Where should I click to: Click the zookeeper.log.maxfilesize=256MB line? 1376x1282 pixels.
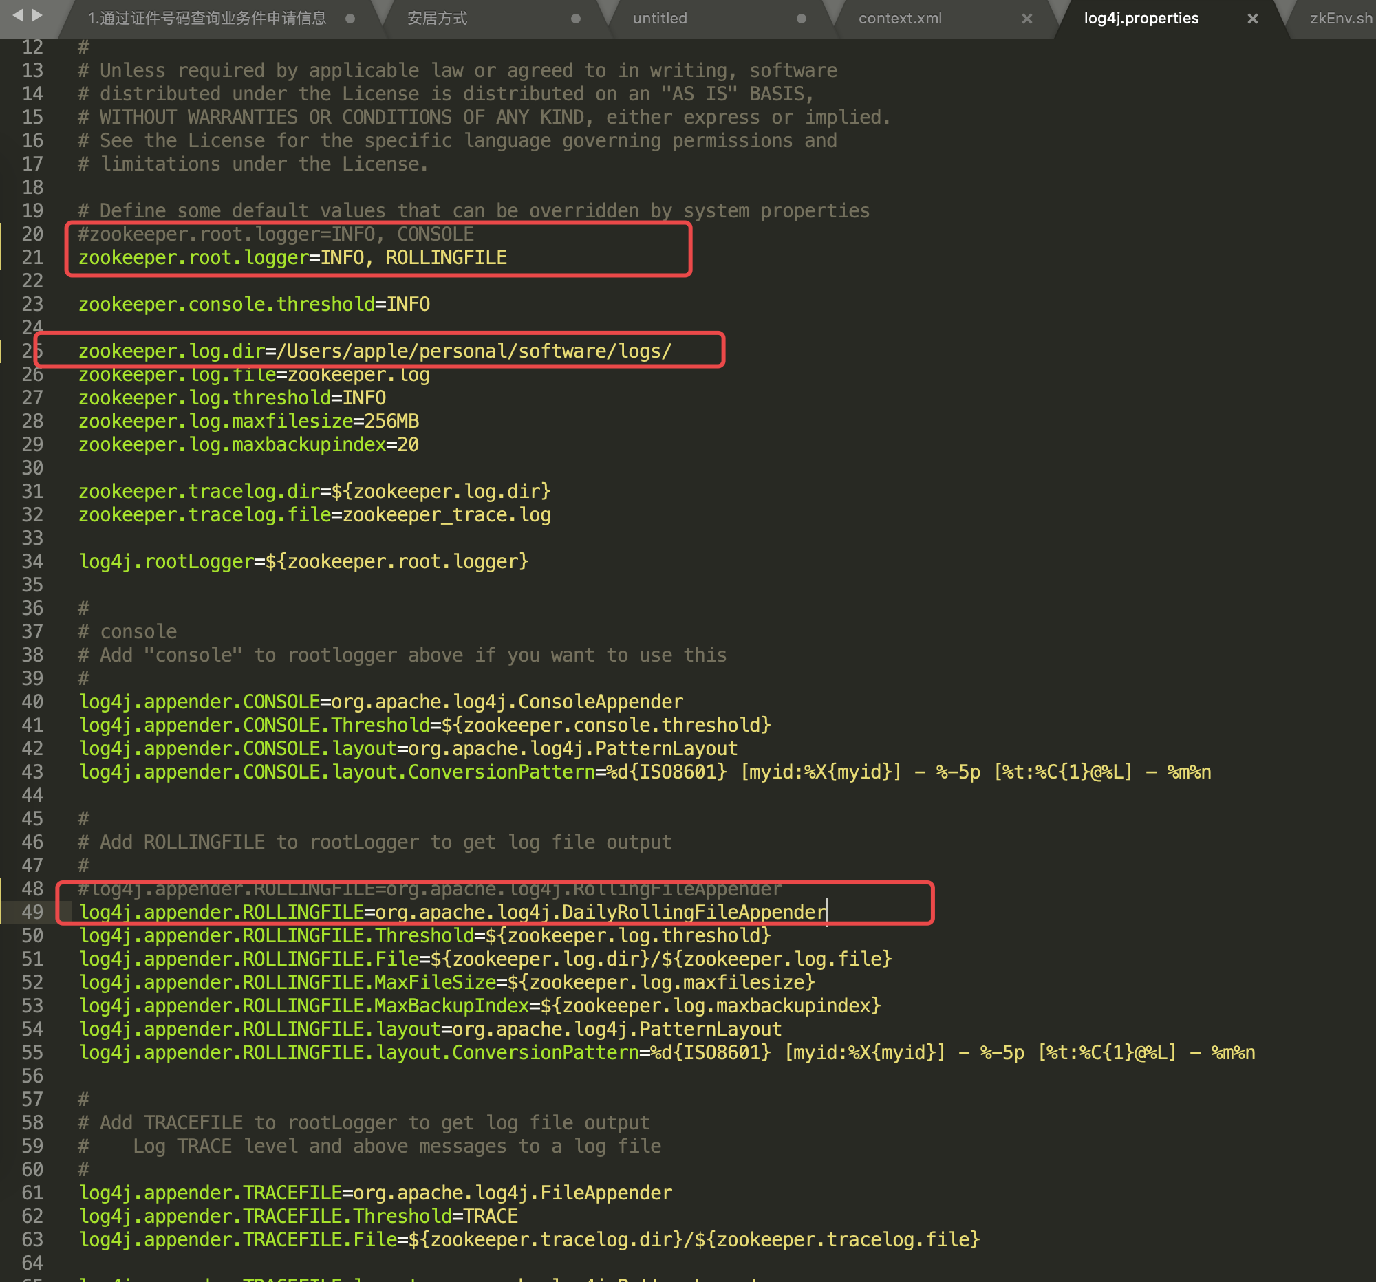(x=248, y=421)
